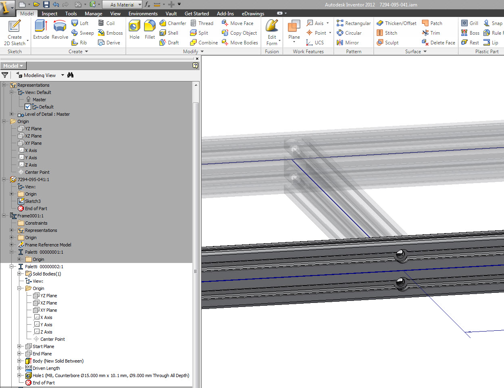The width and height of the screenshot is (504, 388).
Task: Open the Vault tab
Action: (x=171, y=13)
